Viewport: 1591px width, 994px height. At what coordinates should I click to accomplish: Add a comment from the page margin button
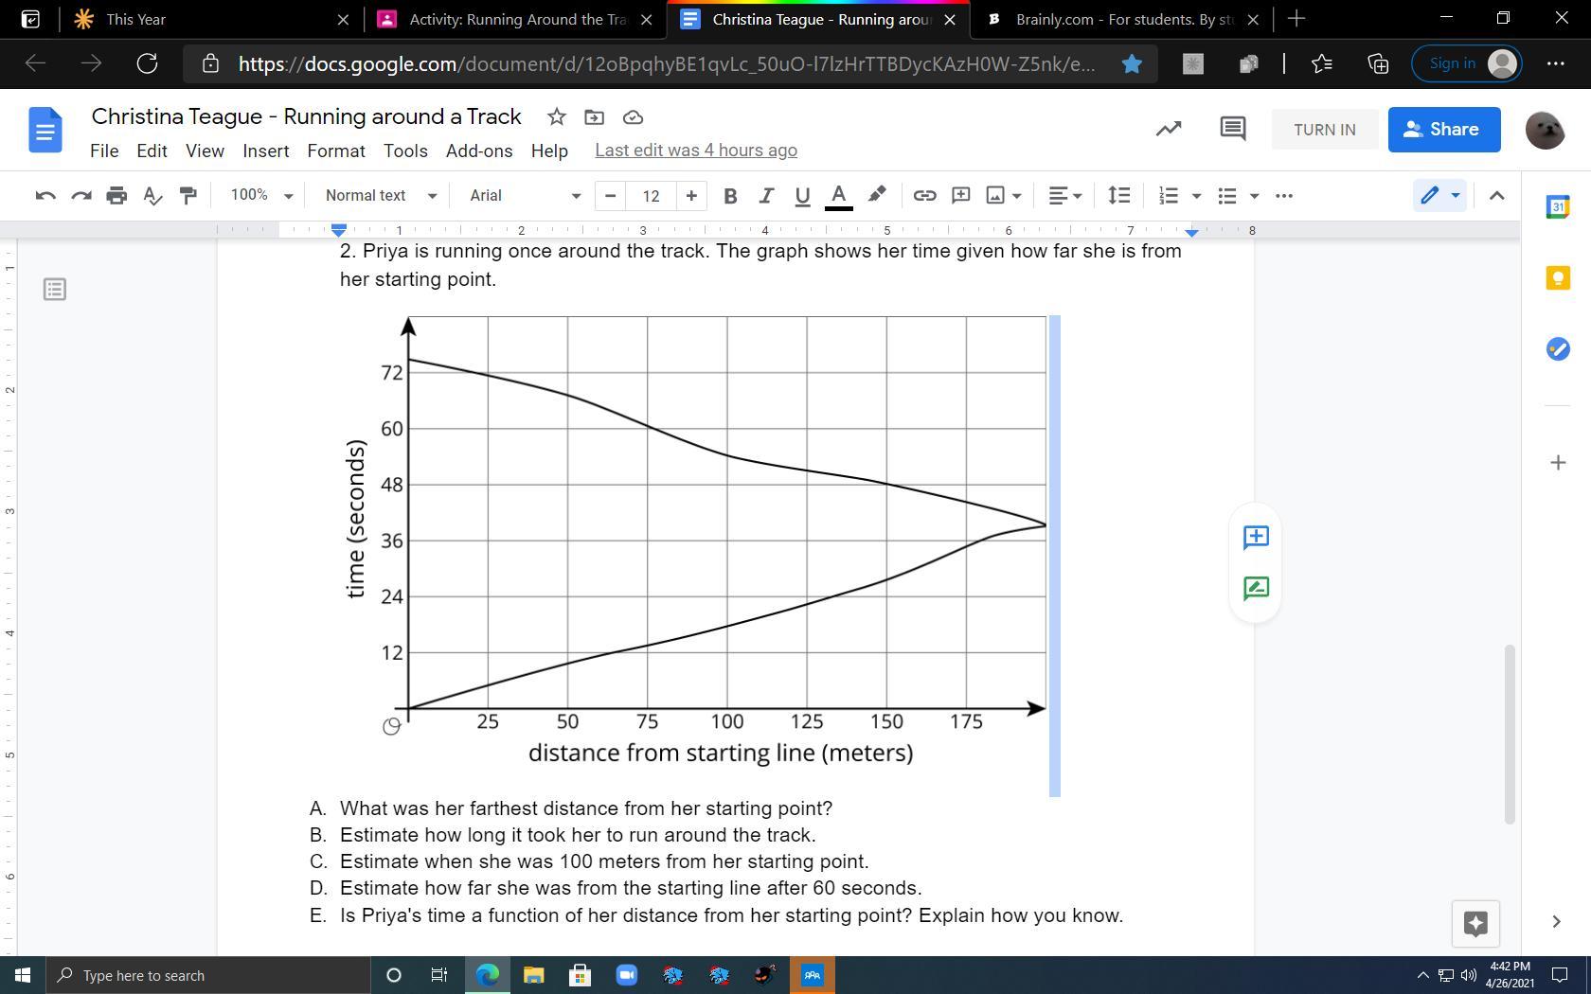(1256, 537)
